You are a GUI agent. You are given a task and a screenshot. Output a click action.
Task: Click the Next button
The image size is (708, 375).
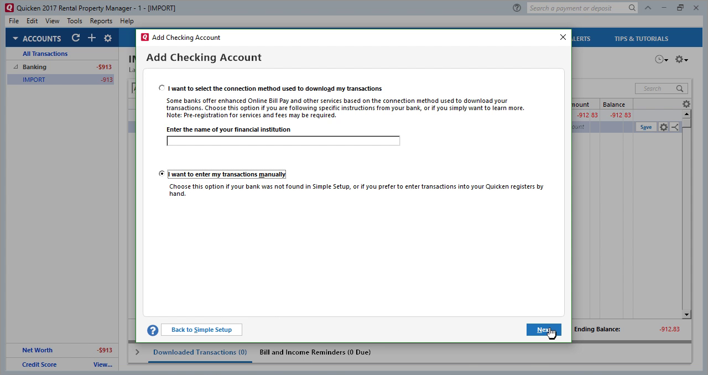544,330
